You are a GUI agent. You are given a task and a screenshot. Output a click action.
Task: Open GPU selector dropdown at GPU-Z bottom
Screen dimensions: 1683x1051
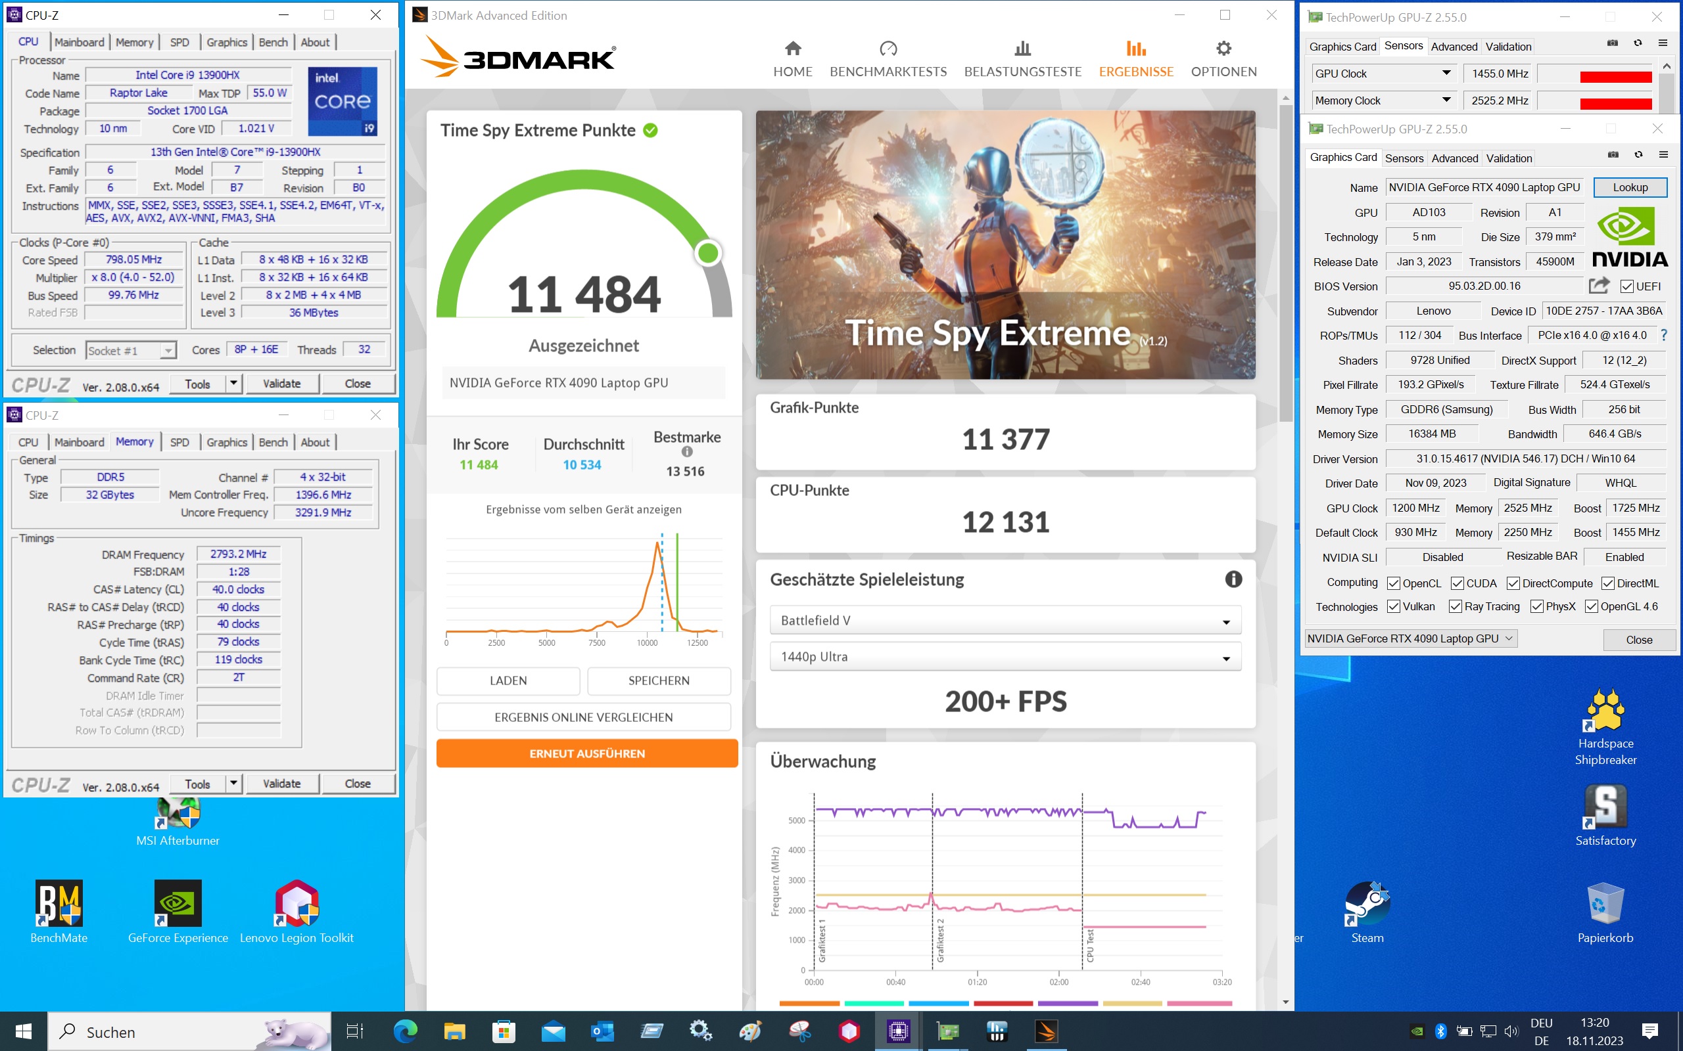pos(1410,638)
